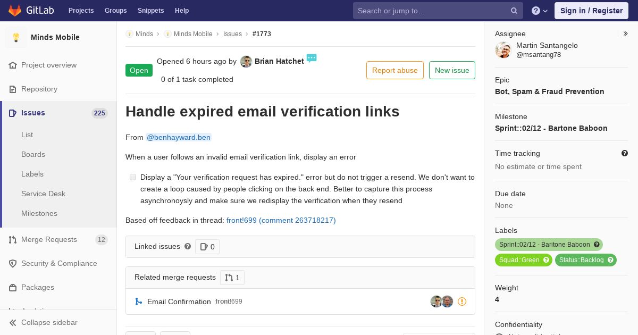Click the chat bubble status icon

click(312, 58)
